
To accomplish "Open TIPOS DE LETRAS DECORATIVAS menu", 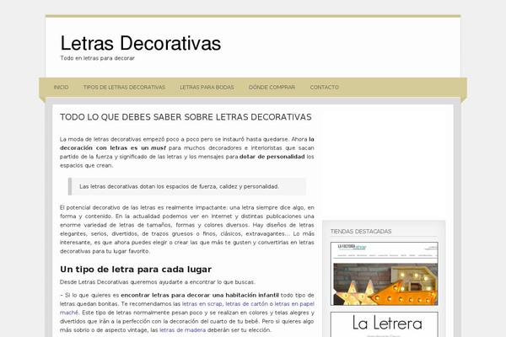I will pyautogui.click(x=124, y=88).
